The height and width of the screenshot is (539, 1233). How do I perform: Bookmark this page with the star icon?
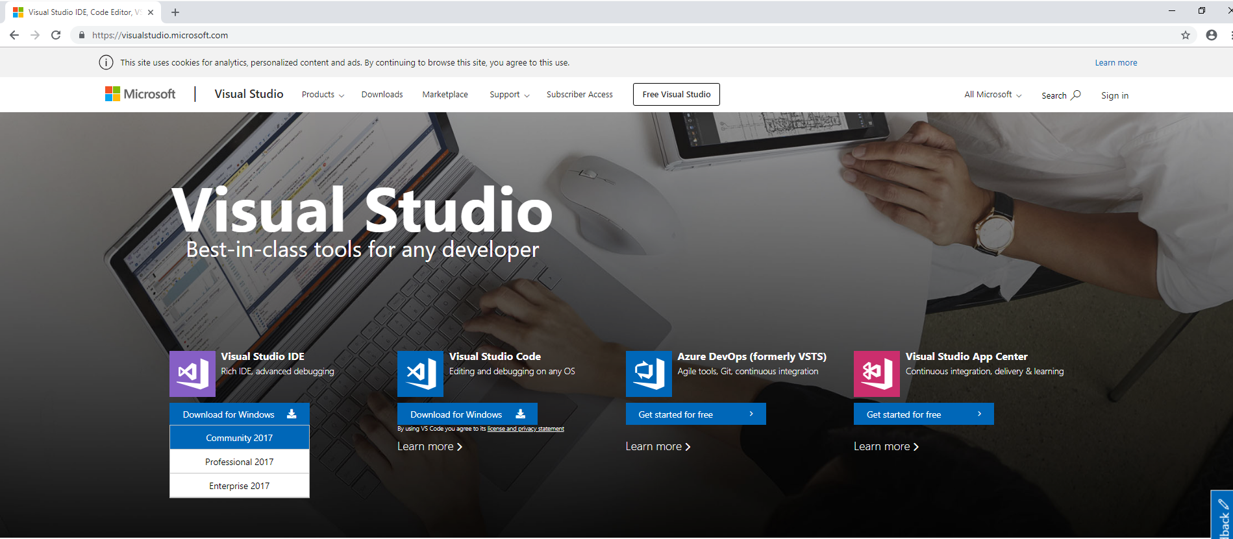1186,35
